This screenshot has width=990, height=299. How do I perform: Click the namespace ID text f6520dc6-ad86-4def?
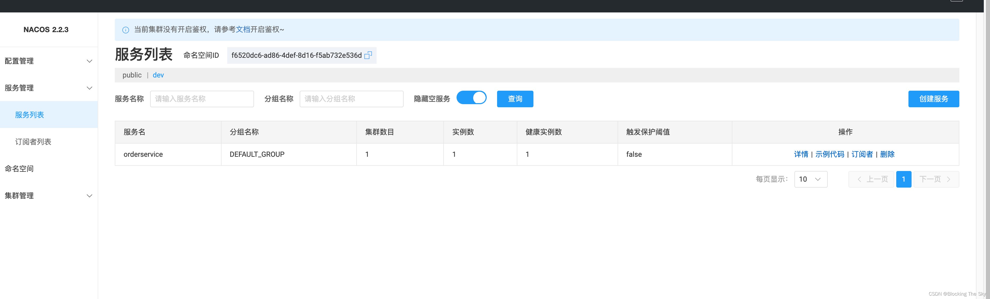(x=296, y=55)
